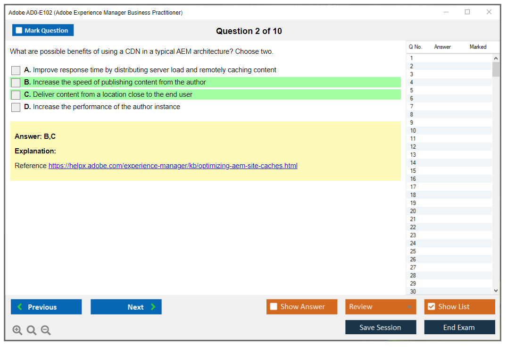Select checkbox for answer C

pos(16,95)
